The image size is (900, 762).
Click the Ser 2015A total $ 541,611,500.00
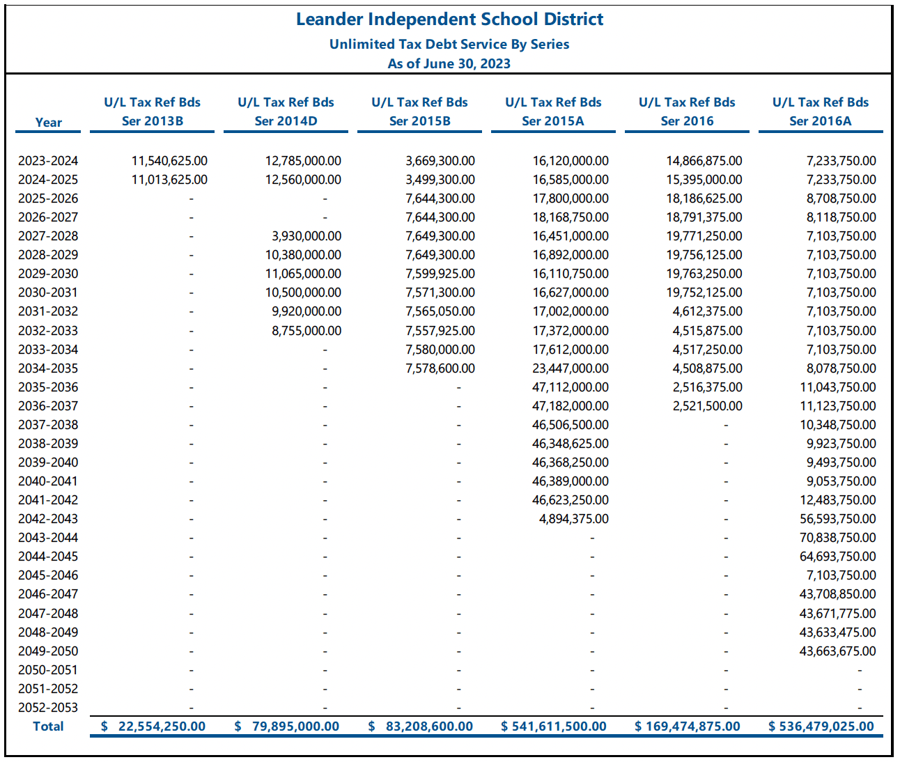click(x=554, y=726)
